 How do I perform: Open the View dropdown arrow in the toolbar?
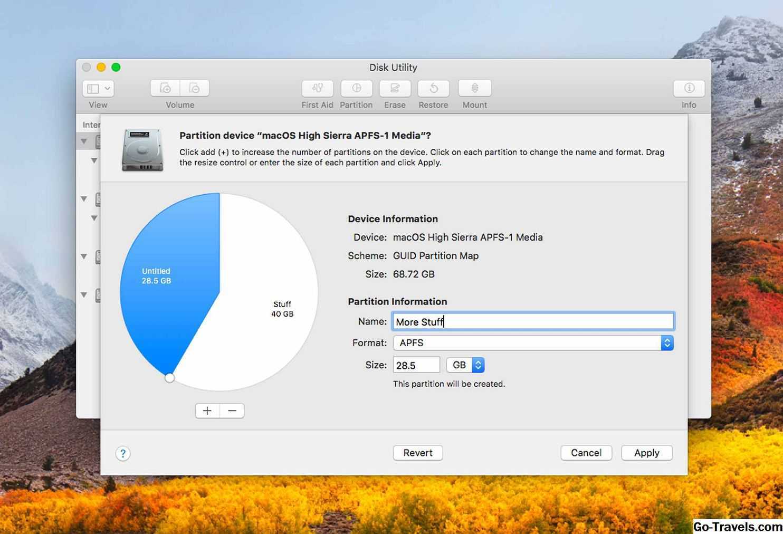pyautogui.click(x=107, y=89)
